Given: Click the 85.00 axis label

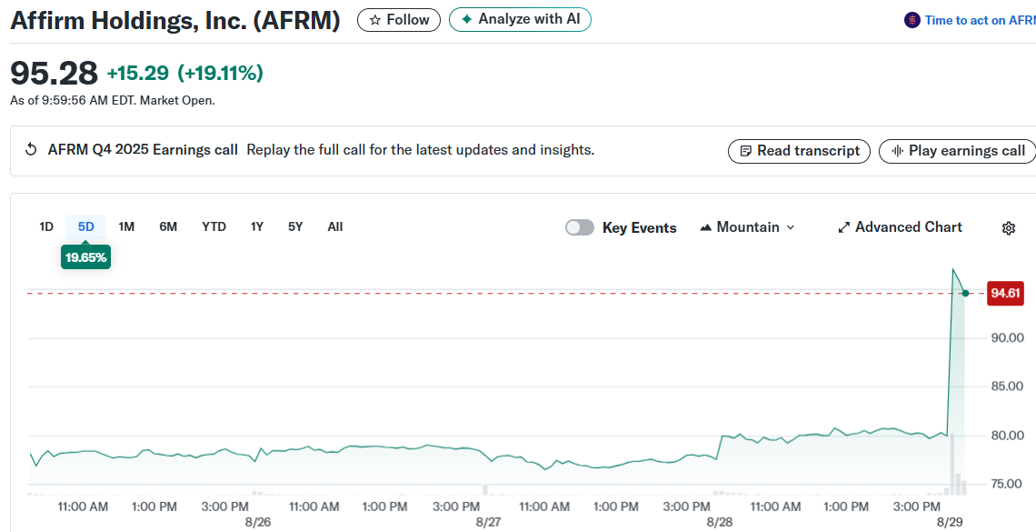Looking at the screenshot, I should [x=1007, y=386].
